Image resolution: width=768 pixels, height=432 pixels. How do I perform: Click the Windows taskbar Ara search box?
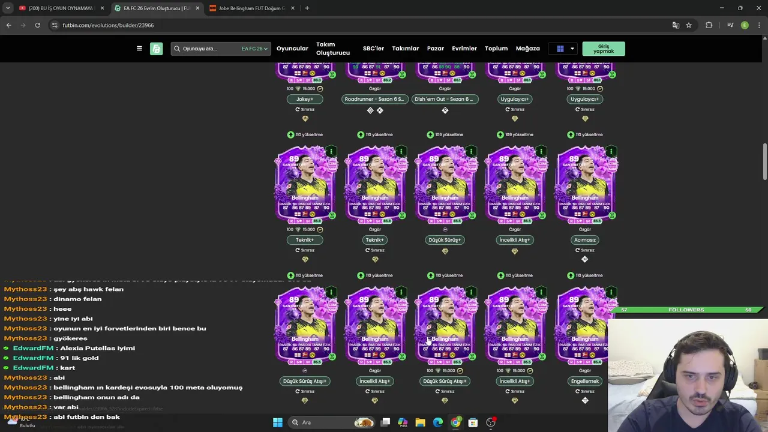click(x=331, y=422)
